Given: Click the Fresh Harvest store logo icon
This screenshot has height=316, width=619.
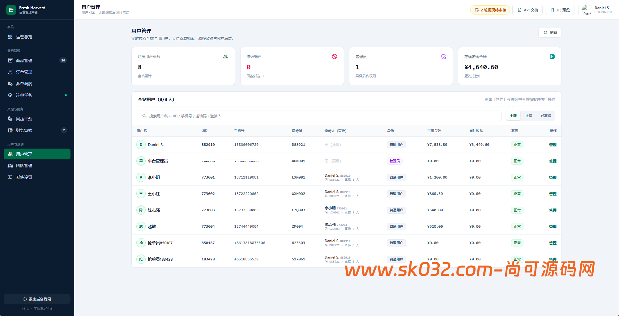Looking at the screenshot, I should [11, 10].
